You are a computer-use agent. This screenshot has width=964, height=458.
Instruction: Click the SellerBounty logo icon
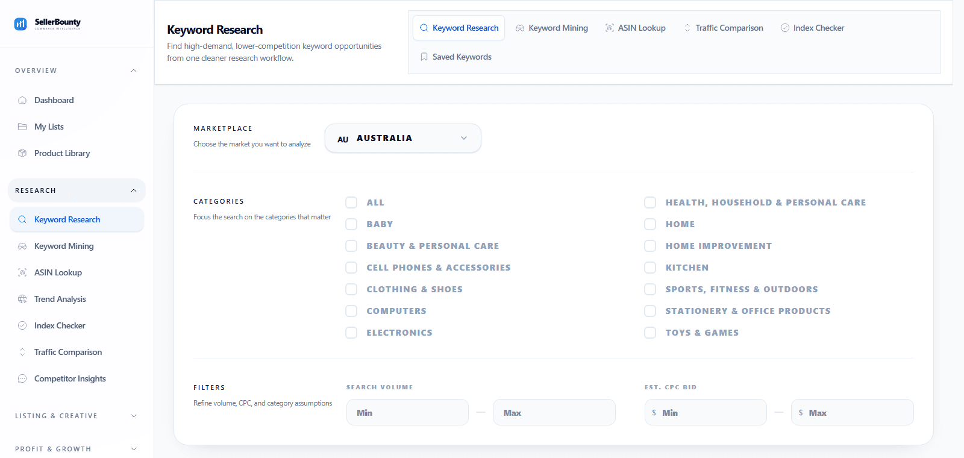point(20,24)
